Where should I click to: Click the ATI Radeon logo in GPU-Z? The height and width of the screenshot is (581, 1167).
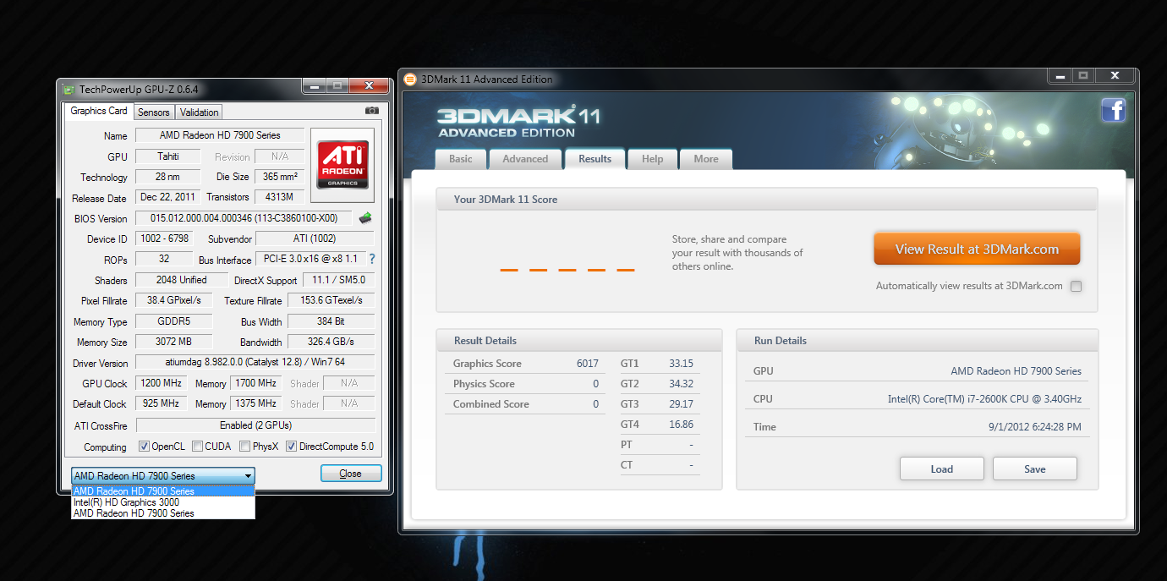pos(342,165)
